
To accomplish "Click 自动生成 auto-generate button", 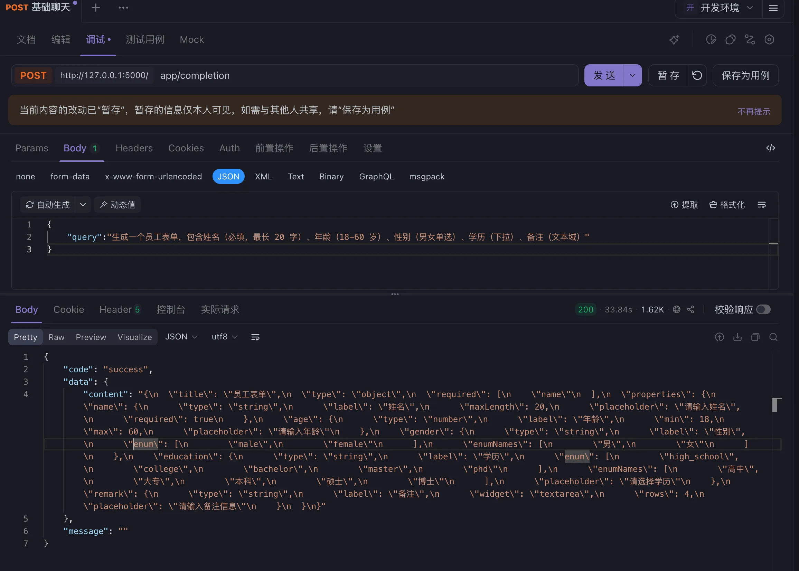I will (47, 205).
